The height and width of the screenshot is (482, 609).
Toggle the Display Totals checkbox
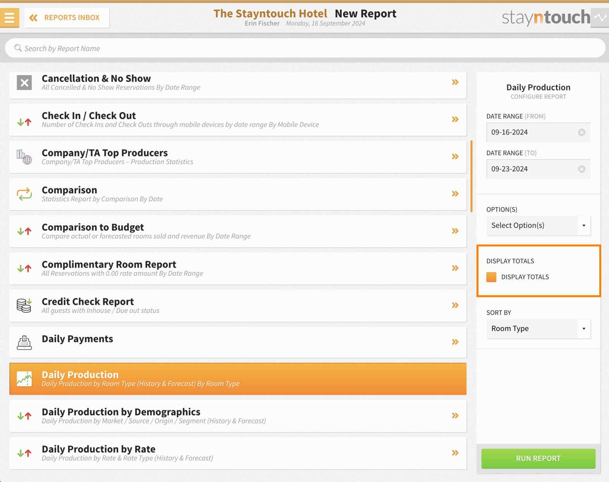coord(491,277)
